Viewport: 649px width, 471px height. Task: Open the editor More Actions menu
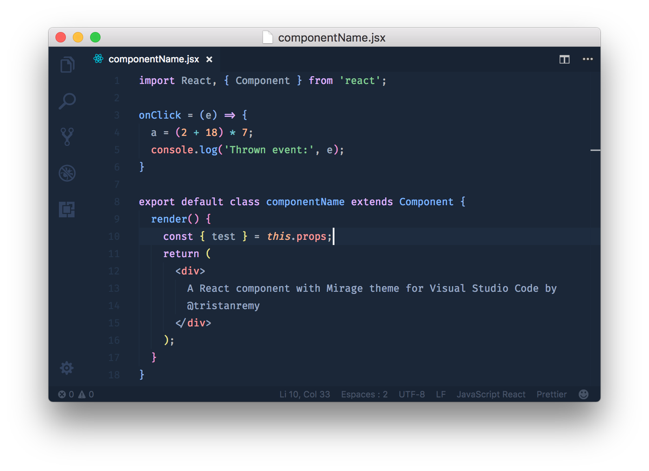coord(588,59)
